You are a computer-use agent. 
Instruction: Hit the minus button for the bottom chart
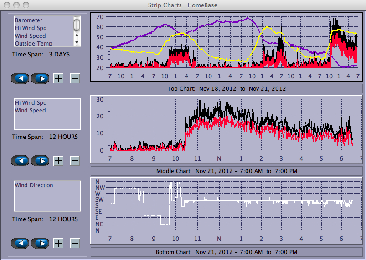(x=75, y=243)
